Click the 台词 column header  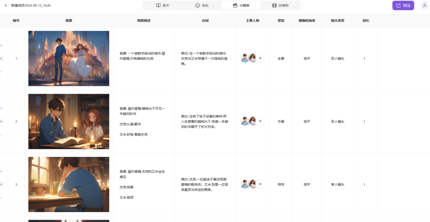click(x=205, y=21)
